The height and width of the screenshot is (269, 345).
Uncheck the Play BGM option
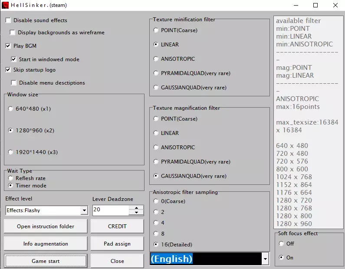click(8, 46)
